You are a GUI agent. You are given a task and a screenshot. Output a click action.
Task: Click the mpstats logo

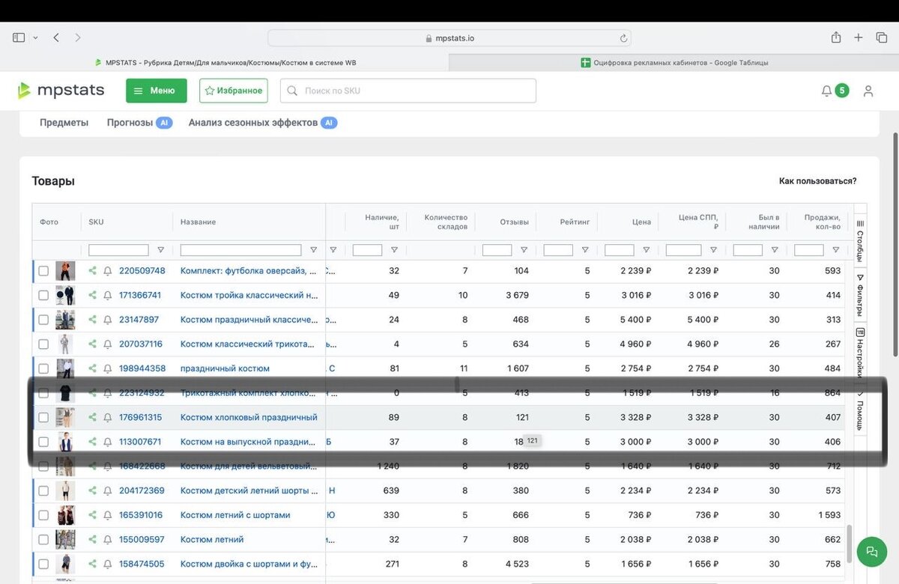coord(61,91)
